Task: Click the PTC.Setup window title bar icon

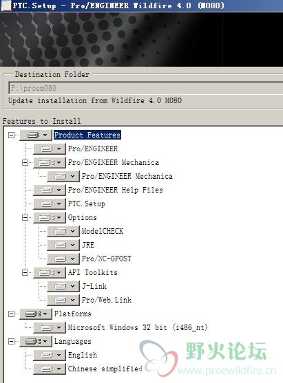Action: tap(6, 6)
